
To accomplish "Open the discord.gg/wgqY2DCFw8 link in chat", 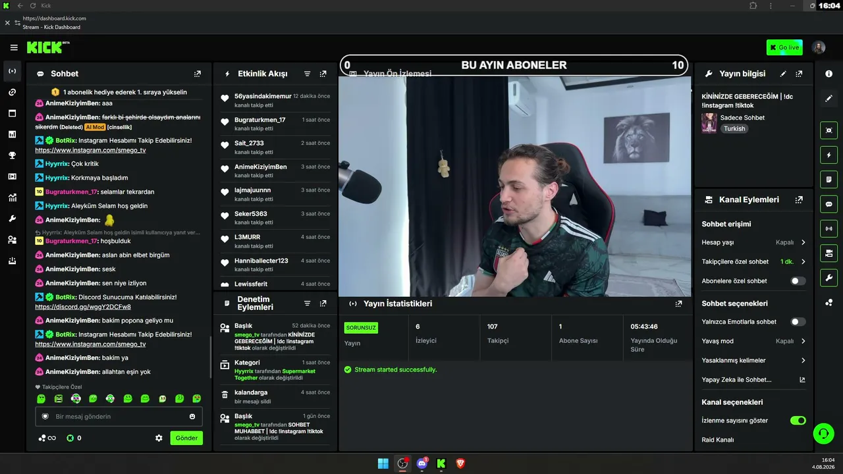I will click(x=83, y=307).
